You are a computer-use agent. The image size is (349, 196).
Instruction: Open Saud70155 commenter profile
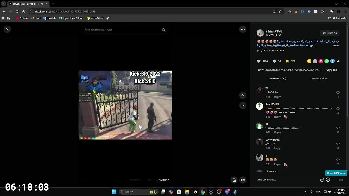click(272, 105)
